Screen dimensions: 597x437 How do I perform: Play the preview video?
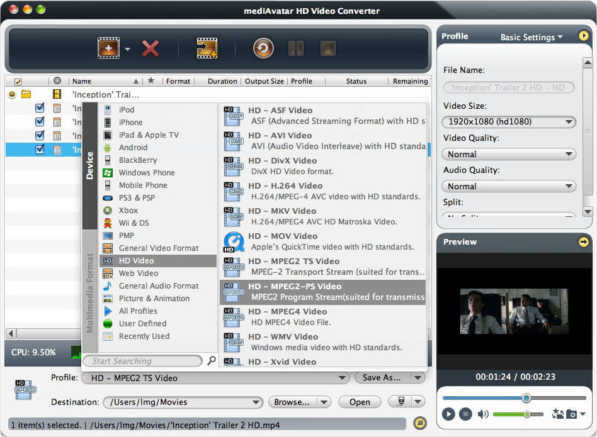(448, 414)
